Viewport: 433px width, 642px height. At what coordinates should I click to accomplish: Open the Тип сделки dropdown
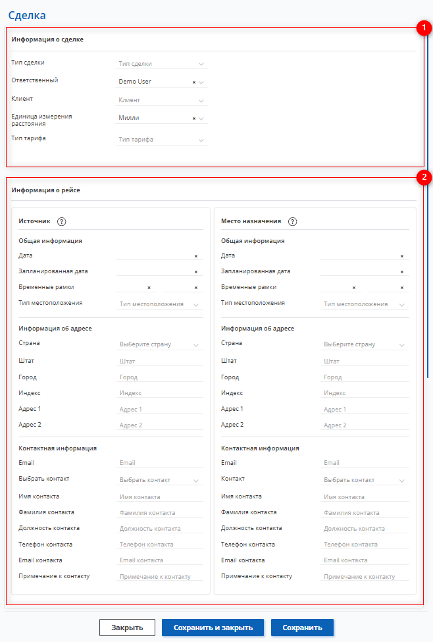point(161,64)
